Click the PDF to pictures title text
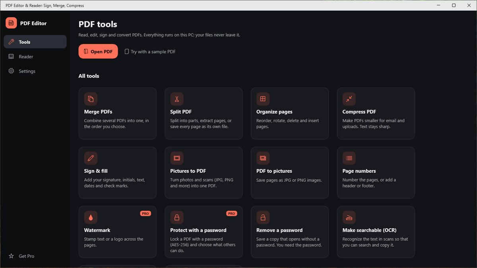 coord(274,171)
